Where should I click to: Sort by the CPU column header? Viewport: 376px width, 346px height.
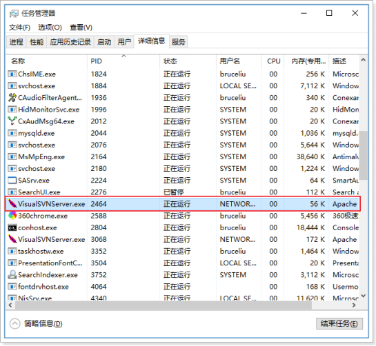[273, 61]
